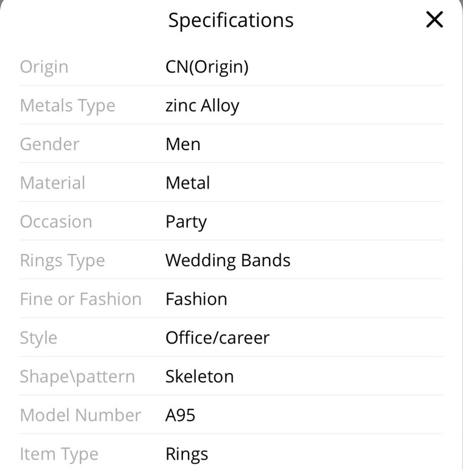
Task: Select the Wedding Bands value
Action: (x=228, y=261)
